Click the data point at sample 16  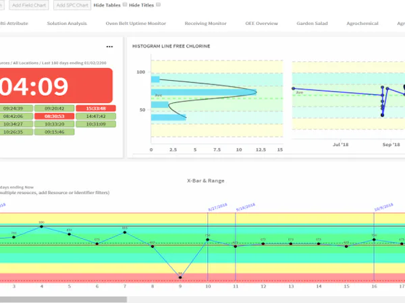click(374, 240)
